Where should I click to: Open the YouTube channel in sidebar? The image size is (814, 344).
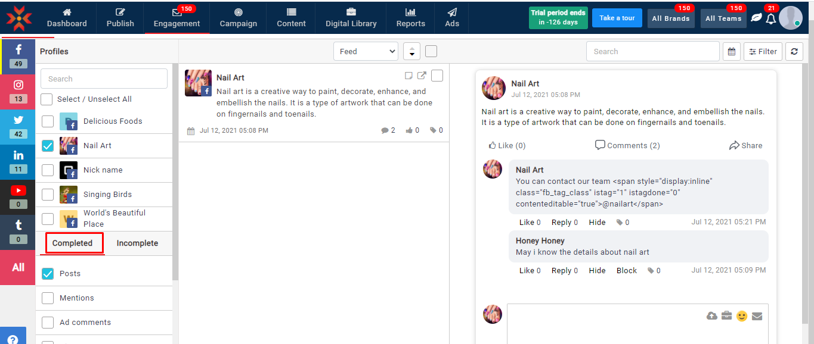[x=18, y=196]
